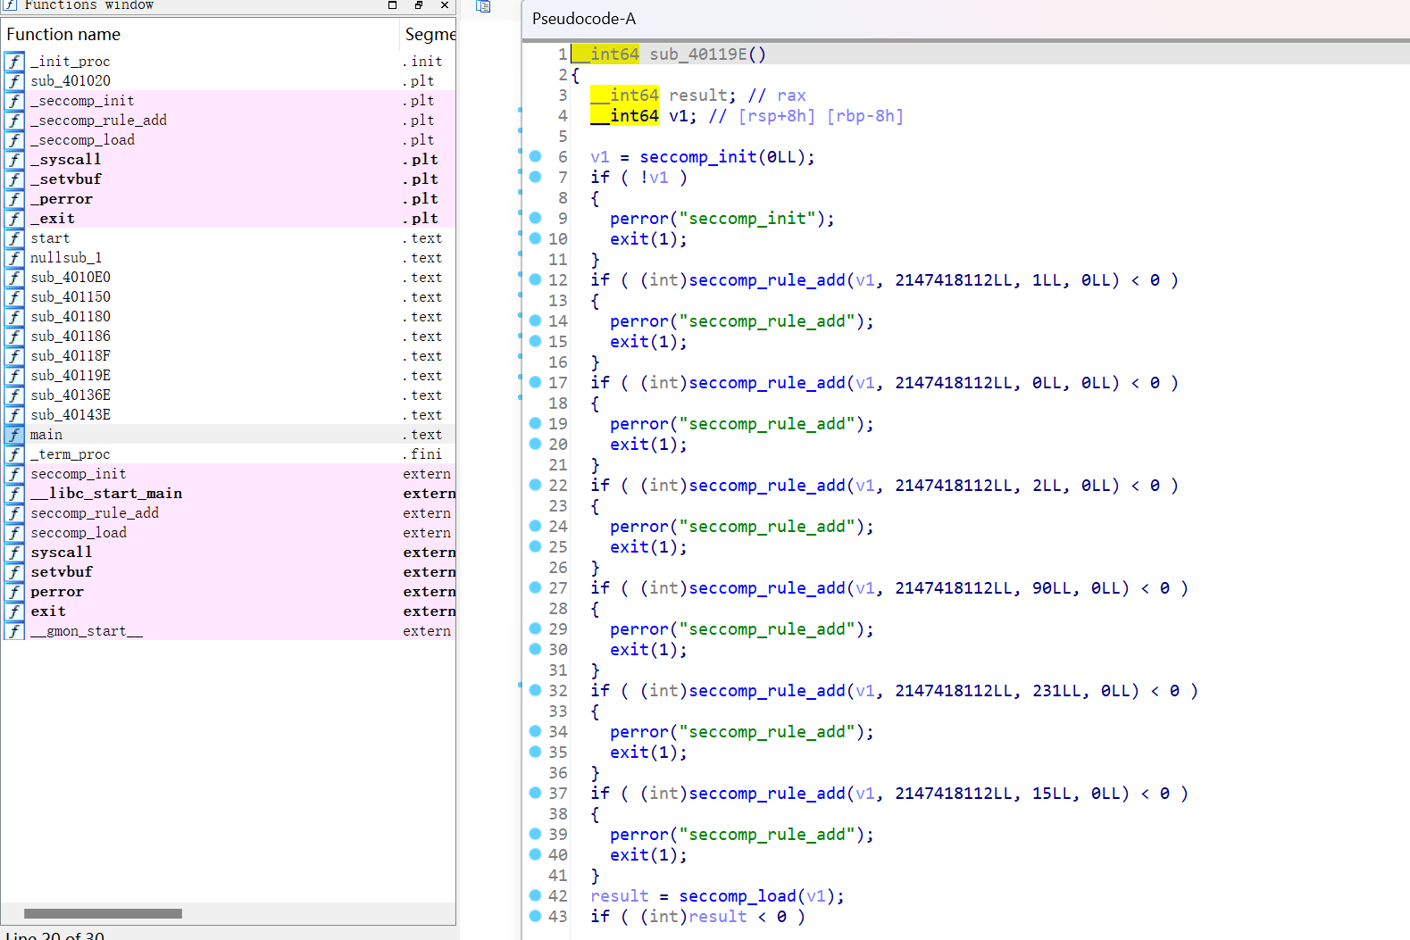Toggle breakpoint dot on line 42 seccomp_load

coord(535,895)
